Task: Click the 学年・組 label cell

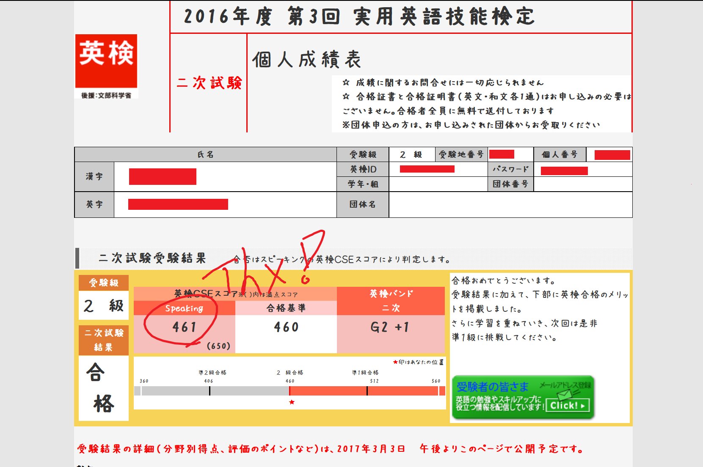Action: point(363,184)
